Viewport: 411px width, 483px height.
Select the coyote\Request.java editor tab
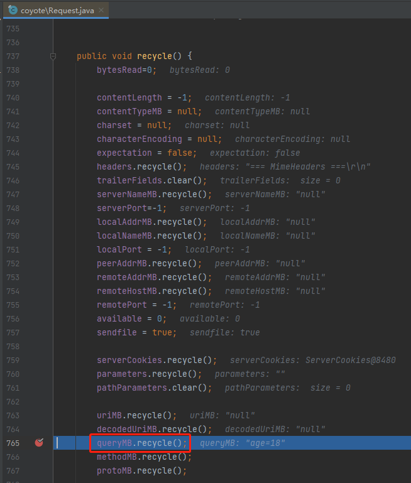point(56,10)
